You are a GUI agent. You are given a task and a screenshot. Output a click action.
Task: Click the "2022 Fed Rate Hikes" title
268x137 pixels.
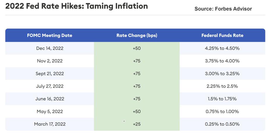pos(76,6)
